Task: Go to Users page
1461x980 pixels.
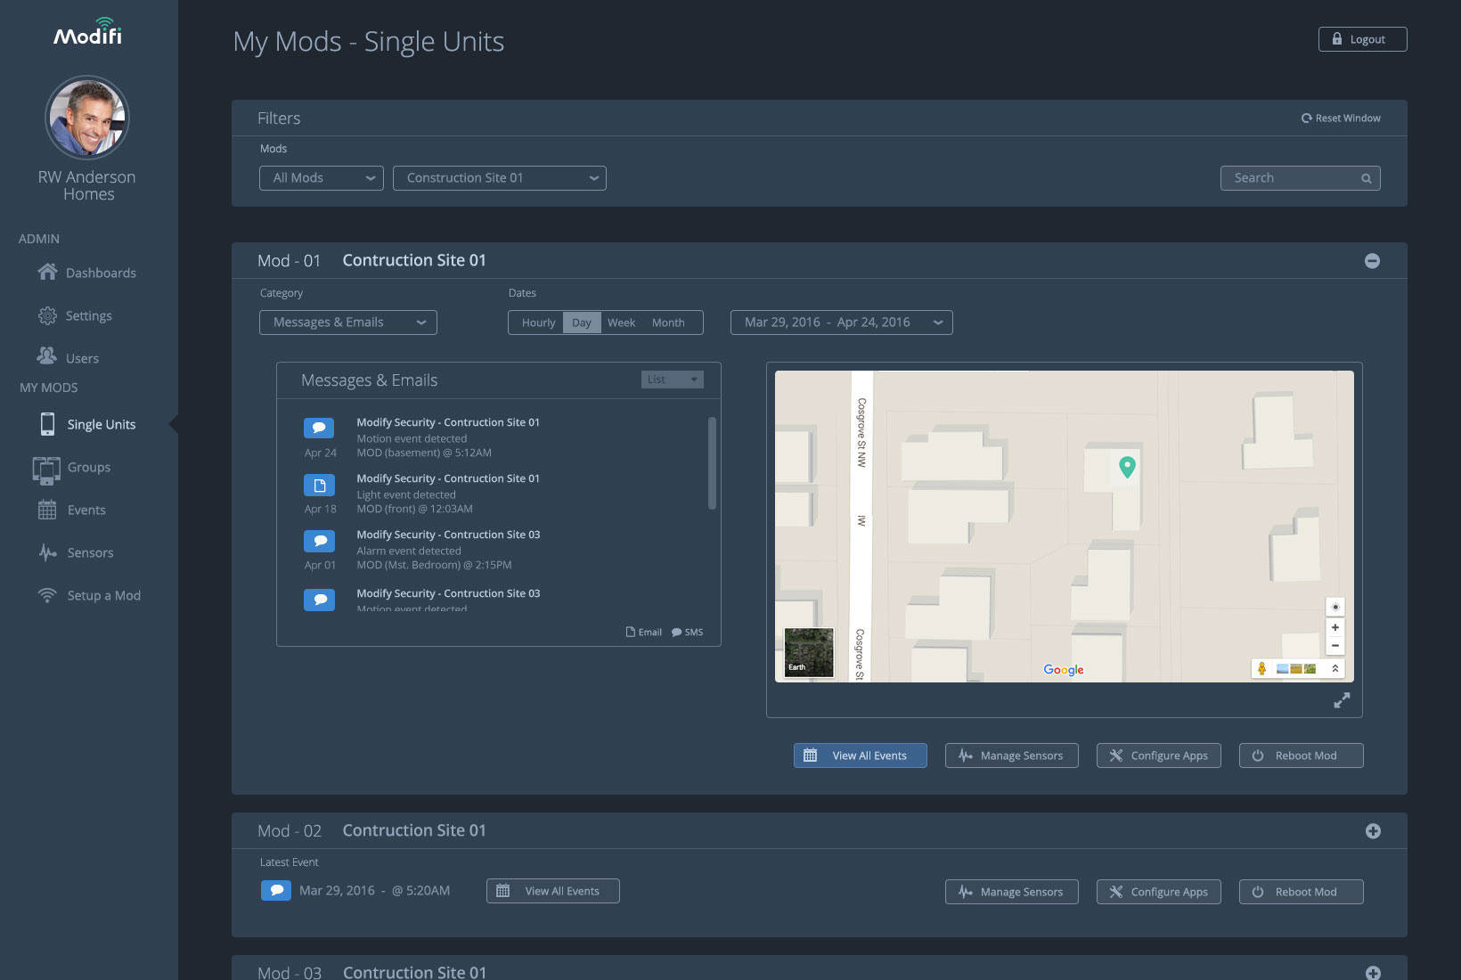Action: pyautogui.click(x=68, y=357)
